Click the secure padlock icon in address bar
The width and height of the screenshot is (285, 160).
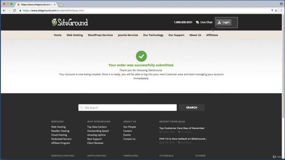[20, 11]
